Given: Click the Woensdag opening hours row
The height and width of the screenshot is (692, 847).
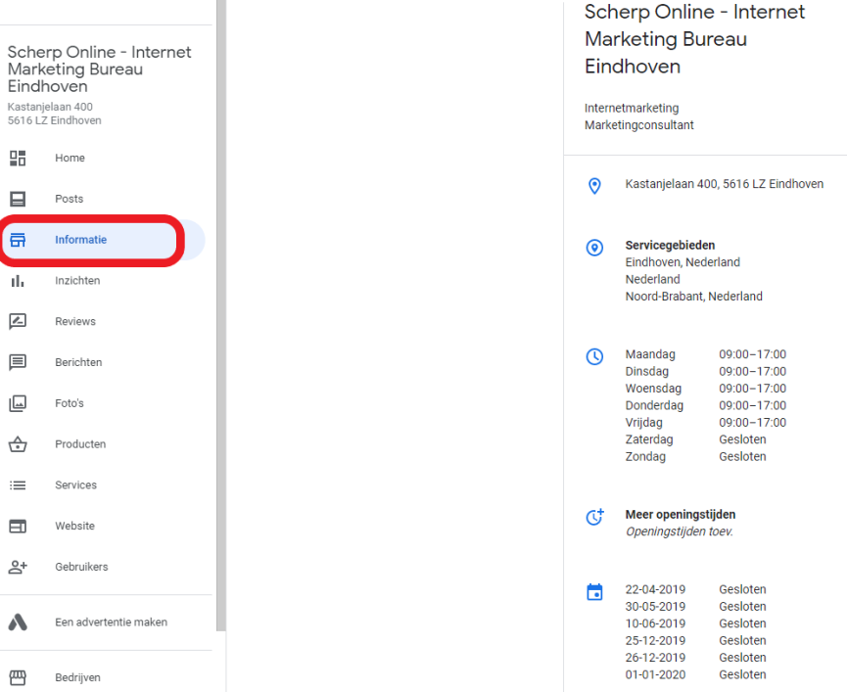Looking at the screenshot, I should [705, 389].
